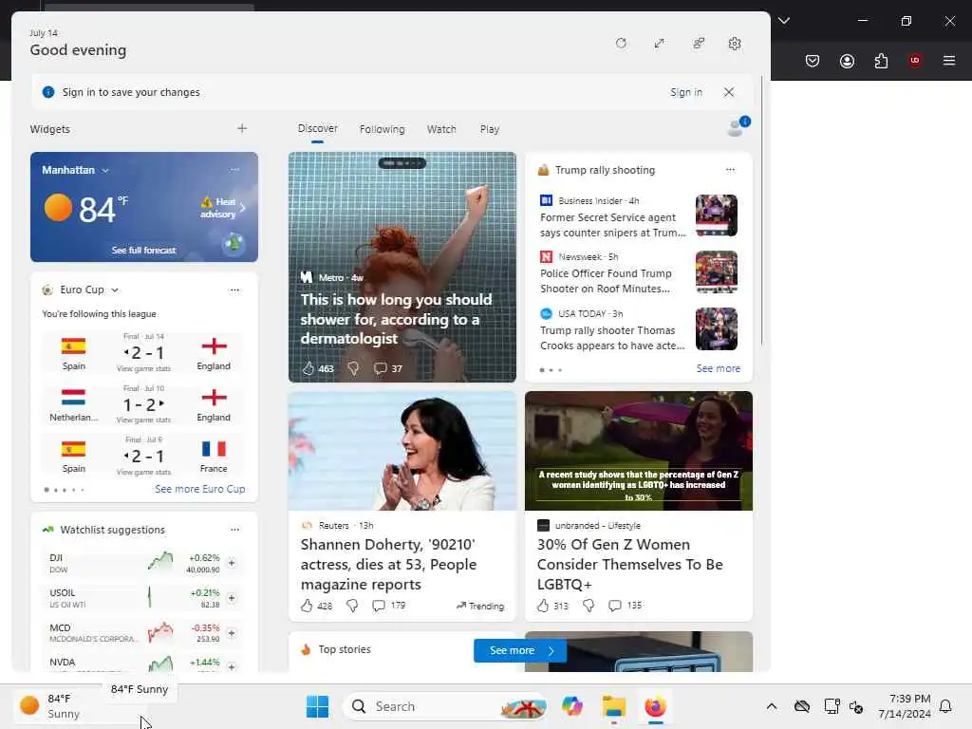
Task: Dislike the shower article
Action: pos(353,368)
